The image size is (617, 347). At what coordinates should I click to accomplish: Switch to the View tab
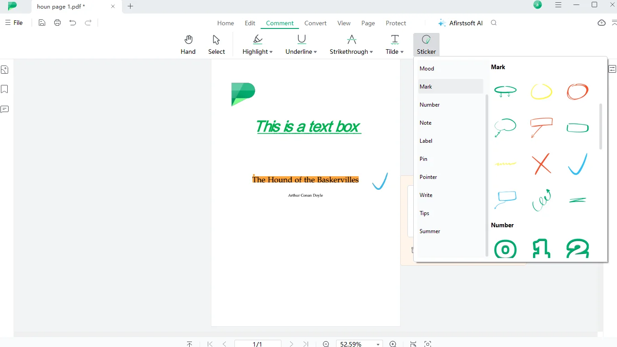pos(344,23)
